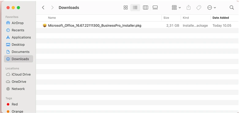The image size is (239, 113).
Task: Click the Locations section header
Action: [x=12, y=68]
